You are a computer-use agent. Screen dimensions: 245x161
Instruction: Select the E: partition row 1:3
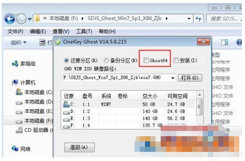[128, 118]
